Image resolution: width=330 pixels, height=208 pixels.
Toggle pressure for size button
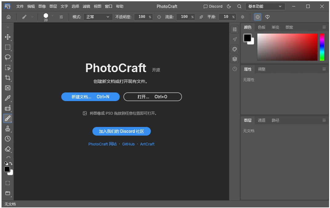tap(258, 17)
